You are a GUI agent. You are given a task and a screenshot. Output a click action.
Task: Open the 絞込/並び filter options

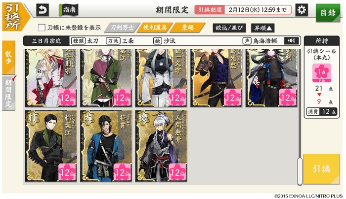(x=229, y=28)
